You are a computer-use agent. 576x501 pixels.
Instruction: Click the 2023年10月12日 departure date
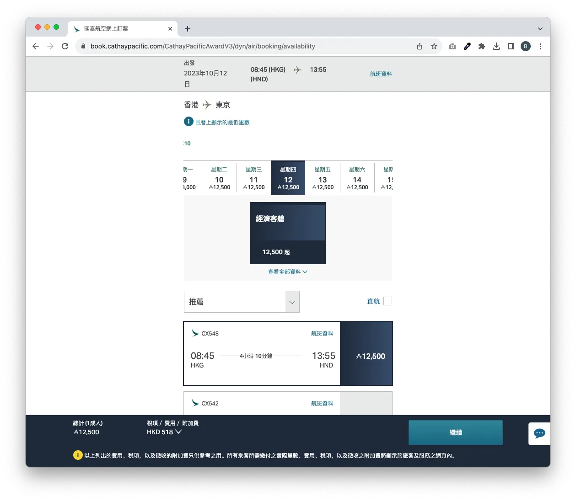pos(205,79)
